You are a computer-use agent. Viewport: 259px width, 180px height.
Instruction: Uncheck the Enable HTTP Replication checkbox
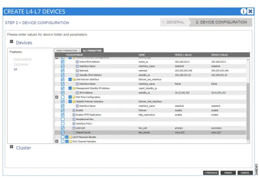click(63, 115)
